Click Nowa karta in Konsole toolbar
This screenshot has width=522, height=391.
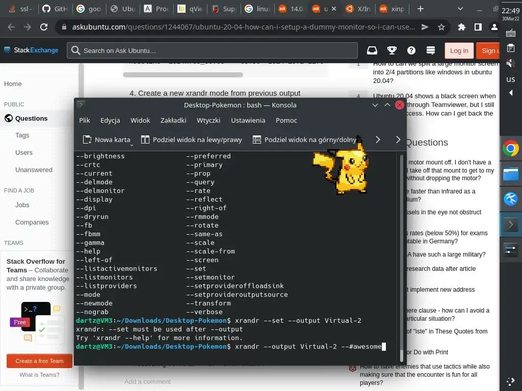click(106, 139)
